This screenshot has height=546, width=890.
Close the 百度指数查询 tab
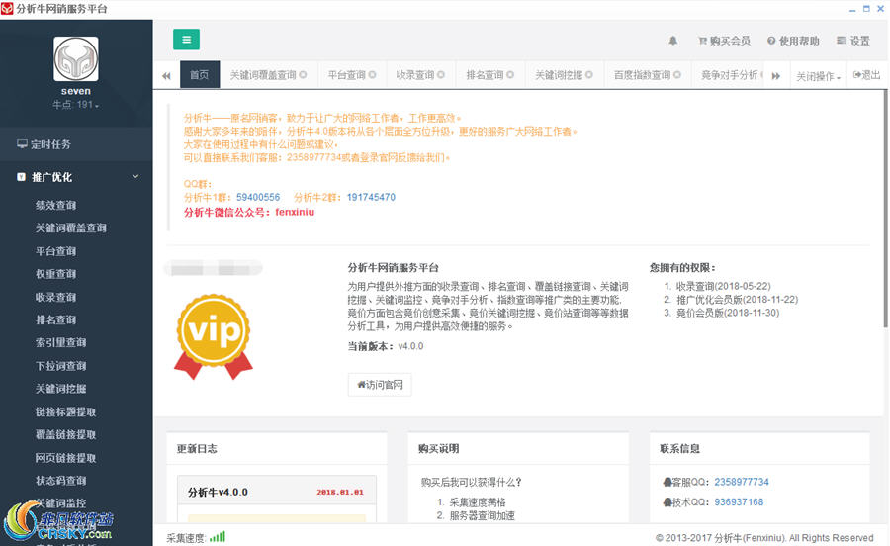pos(677,75)
